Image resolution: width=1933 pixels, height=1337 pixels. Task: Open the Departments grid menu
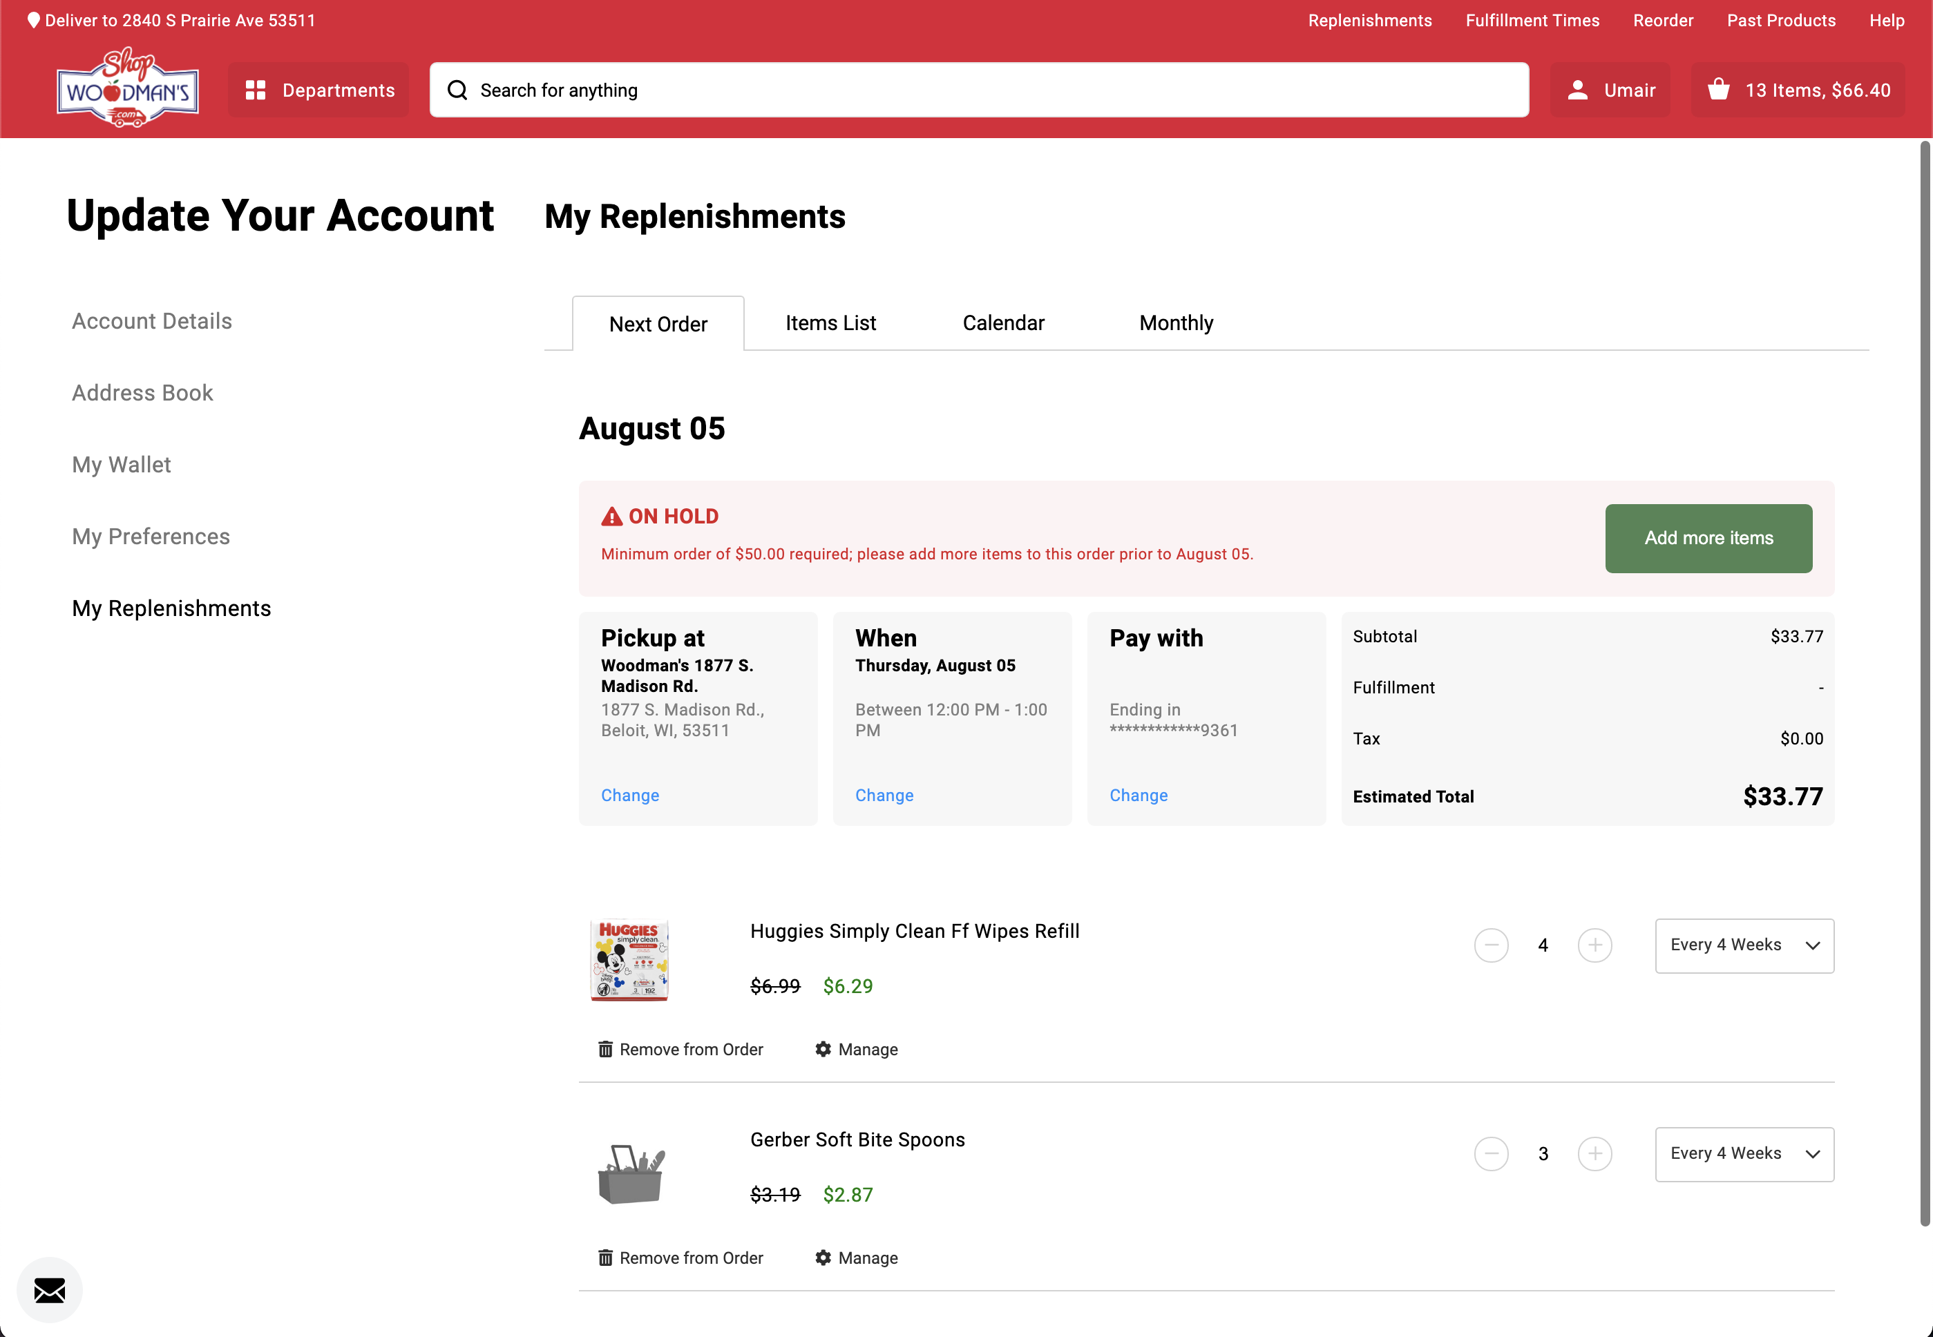click(x=319, y=90)
